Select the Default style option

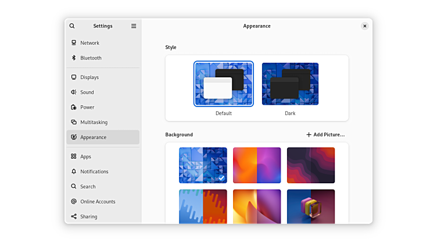coord(224,84)
